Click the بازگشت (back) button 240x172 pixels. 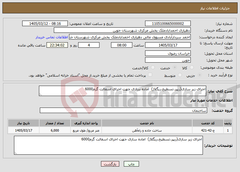(110, 164)
